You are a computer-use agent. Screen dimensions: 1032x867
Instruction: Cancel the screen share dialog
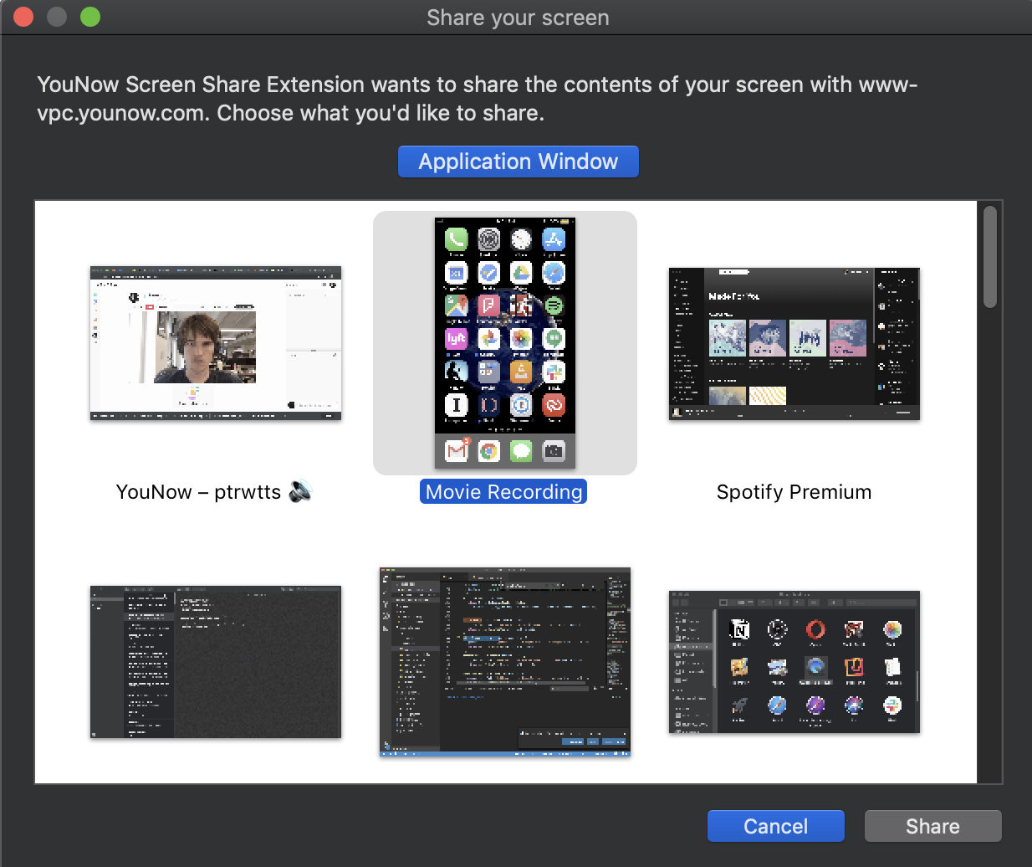(x=775, y=826)
